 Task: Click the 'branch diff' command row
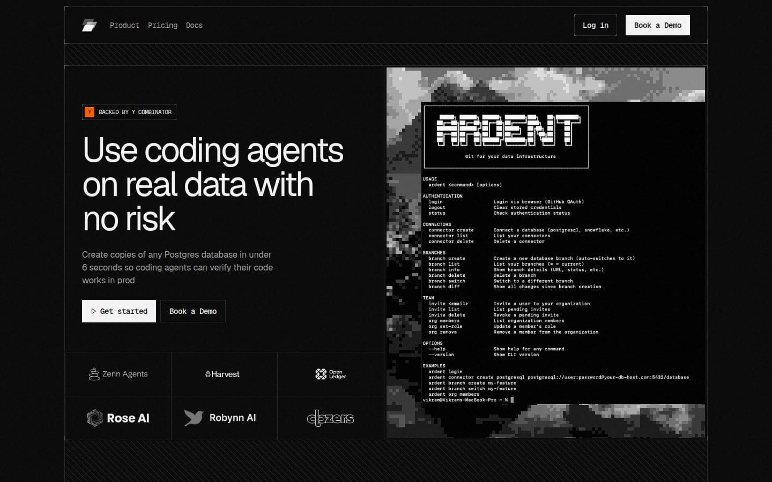(514, 287)
